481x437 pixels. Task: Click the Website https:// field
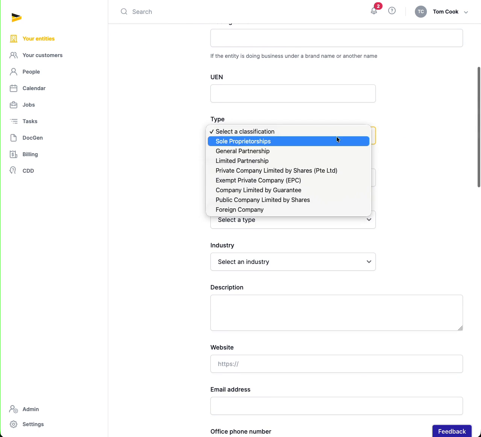click(x=337, y=364)
